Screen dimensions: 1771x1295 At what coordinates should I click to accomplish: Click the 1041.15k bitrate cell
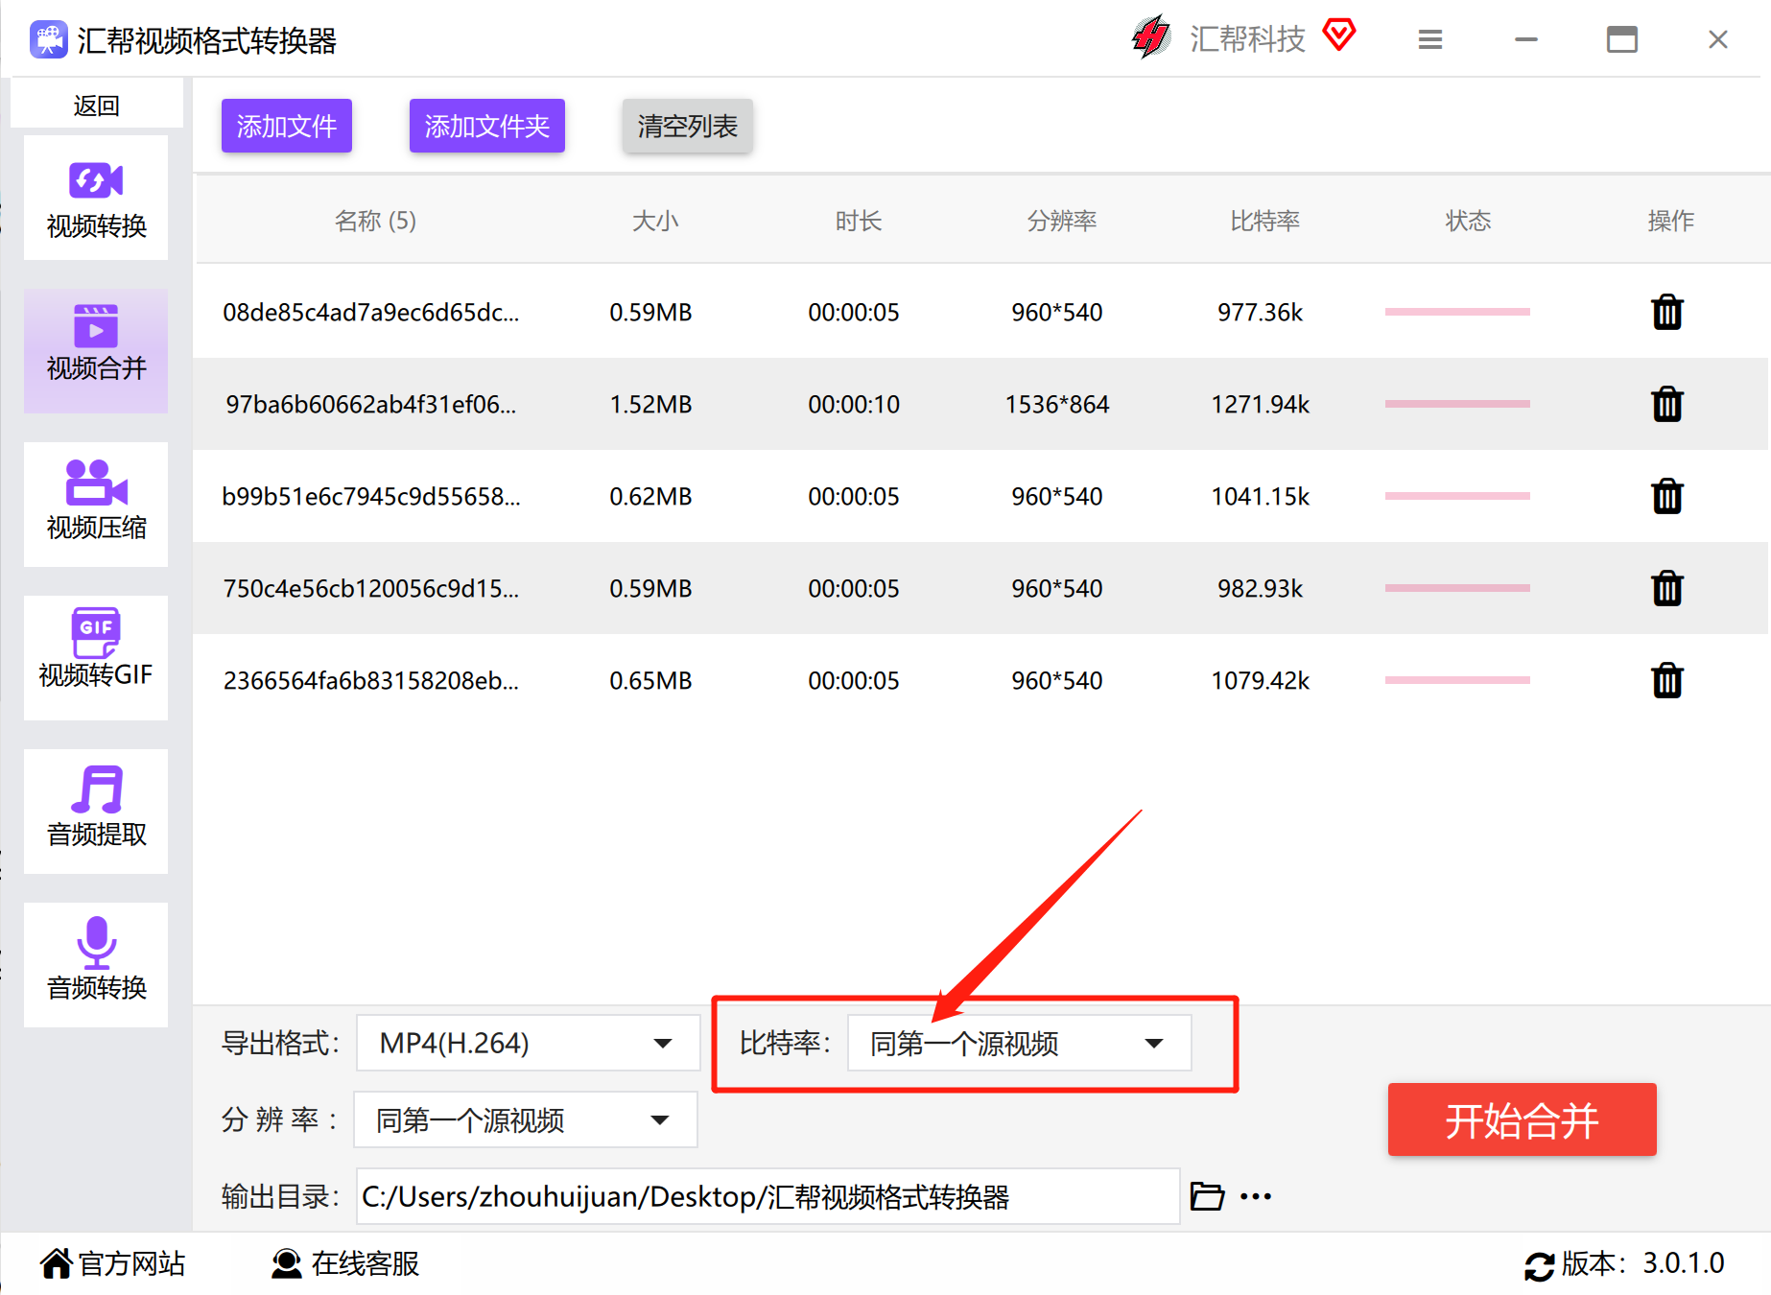[1261, 496]
